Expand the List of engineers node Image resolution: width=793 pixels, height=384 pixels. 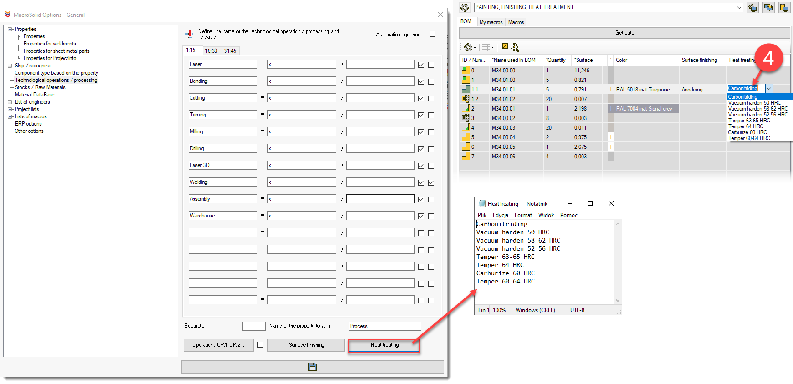[x=10, y=102]
